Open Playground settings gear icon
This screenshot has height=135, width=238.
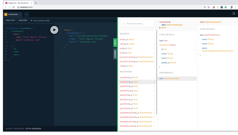coord(234,14)
